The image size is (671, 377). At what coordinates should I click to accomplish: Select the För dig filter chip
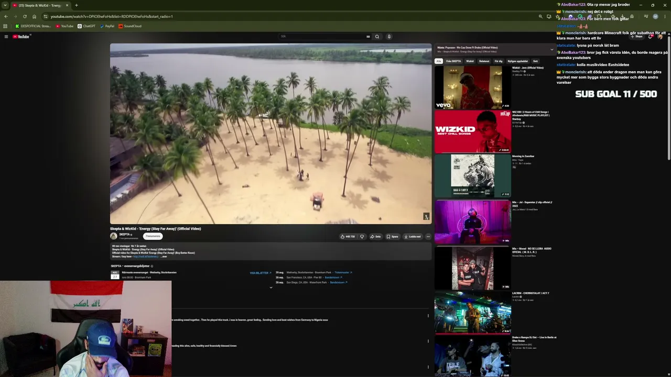coord(499,61)
